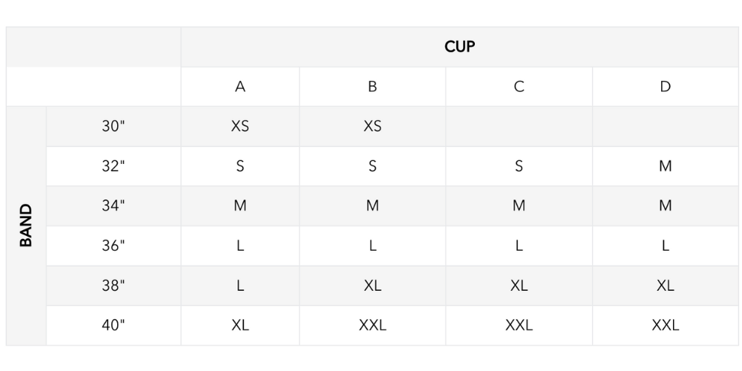The image size is (742, 371).
Task: Select the XS size for 30" band, cup B
Action: click(x=372, y=126)
